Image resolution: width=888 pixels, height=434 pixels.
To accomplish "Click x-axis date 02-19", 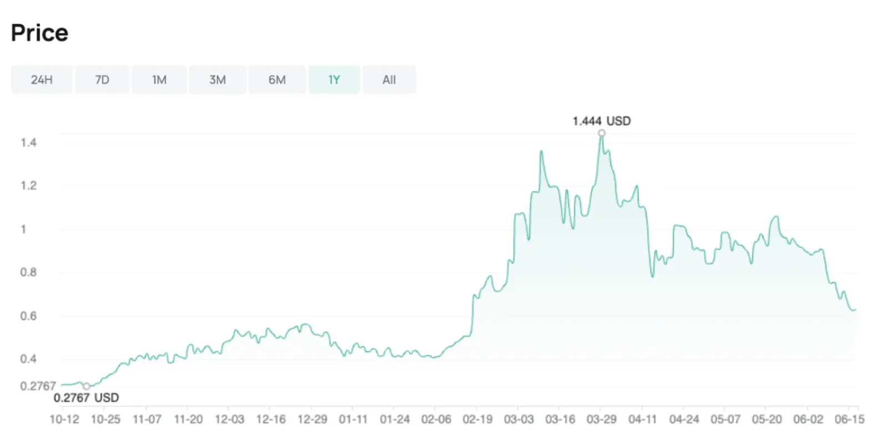I will [478, 420].
